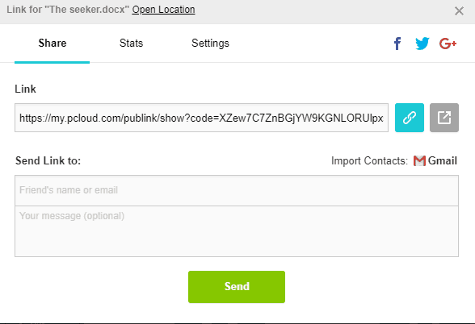Close the share link dialog
The image size is (475, 324).
459,11
